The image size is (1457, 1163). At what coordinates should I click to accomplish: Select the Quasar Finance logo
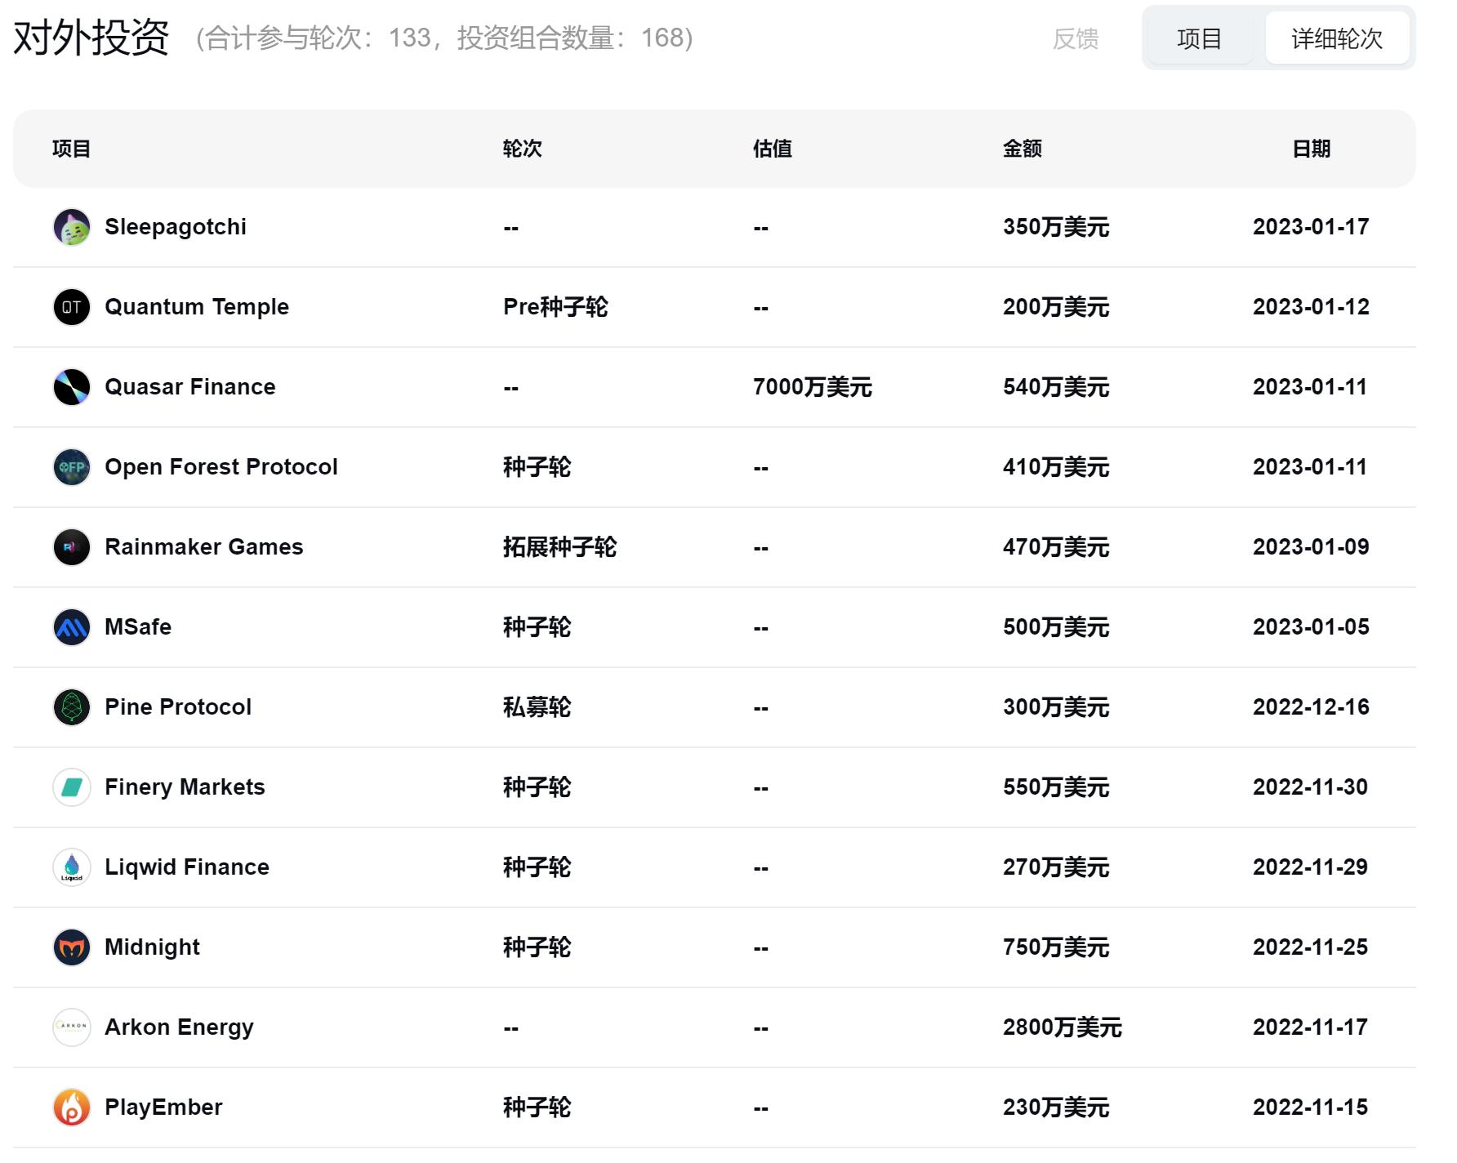(72, 386)
